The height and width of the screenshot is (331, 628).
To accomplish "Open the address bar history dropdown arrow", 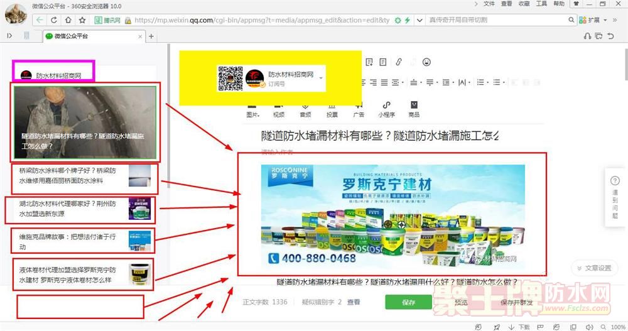I will 420,20.
